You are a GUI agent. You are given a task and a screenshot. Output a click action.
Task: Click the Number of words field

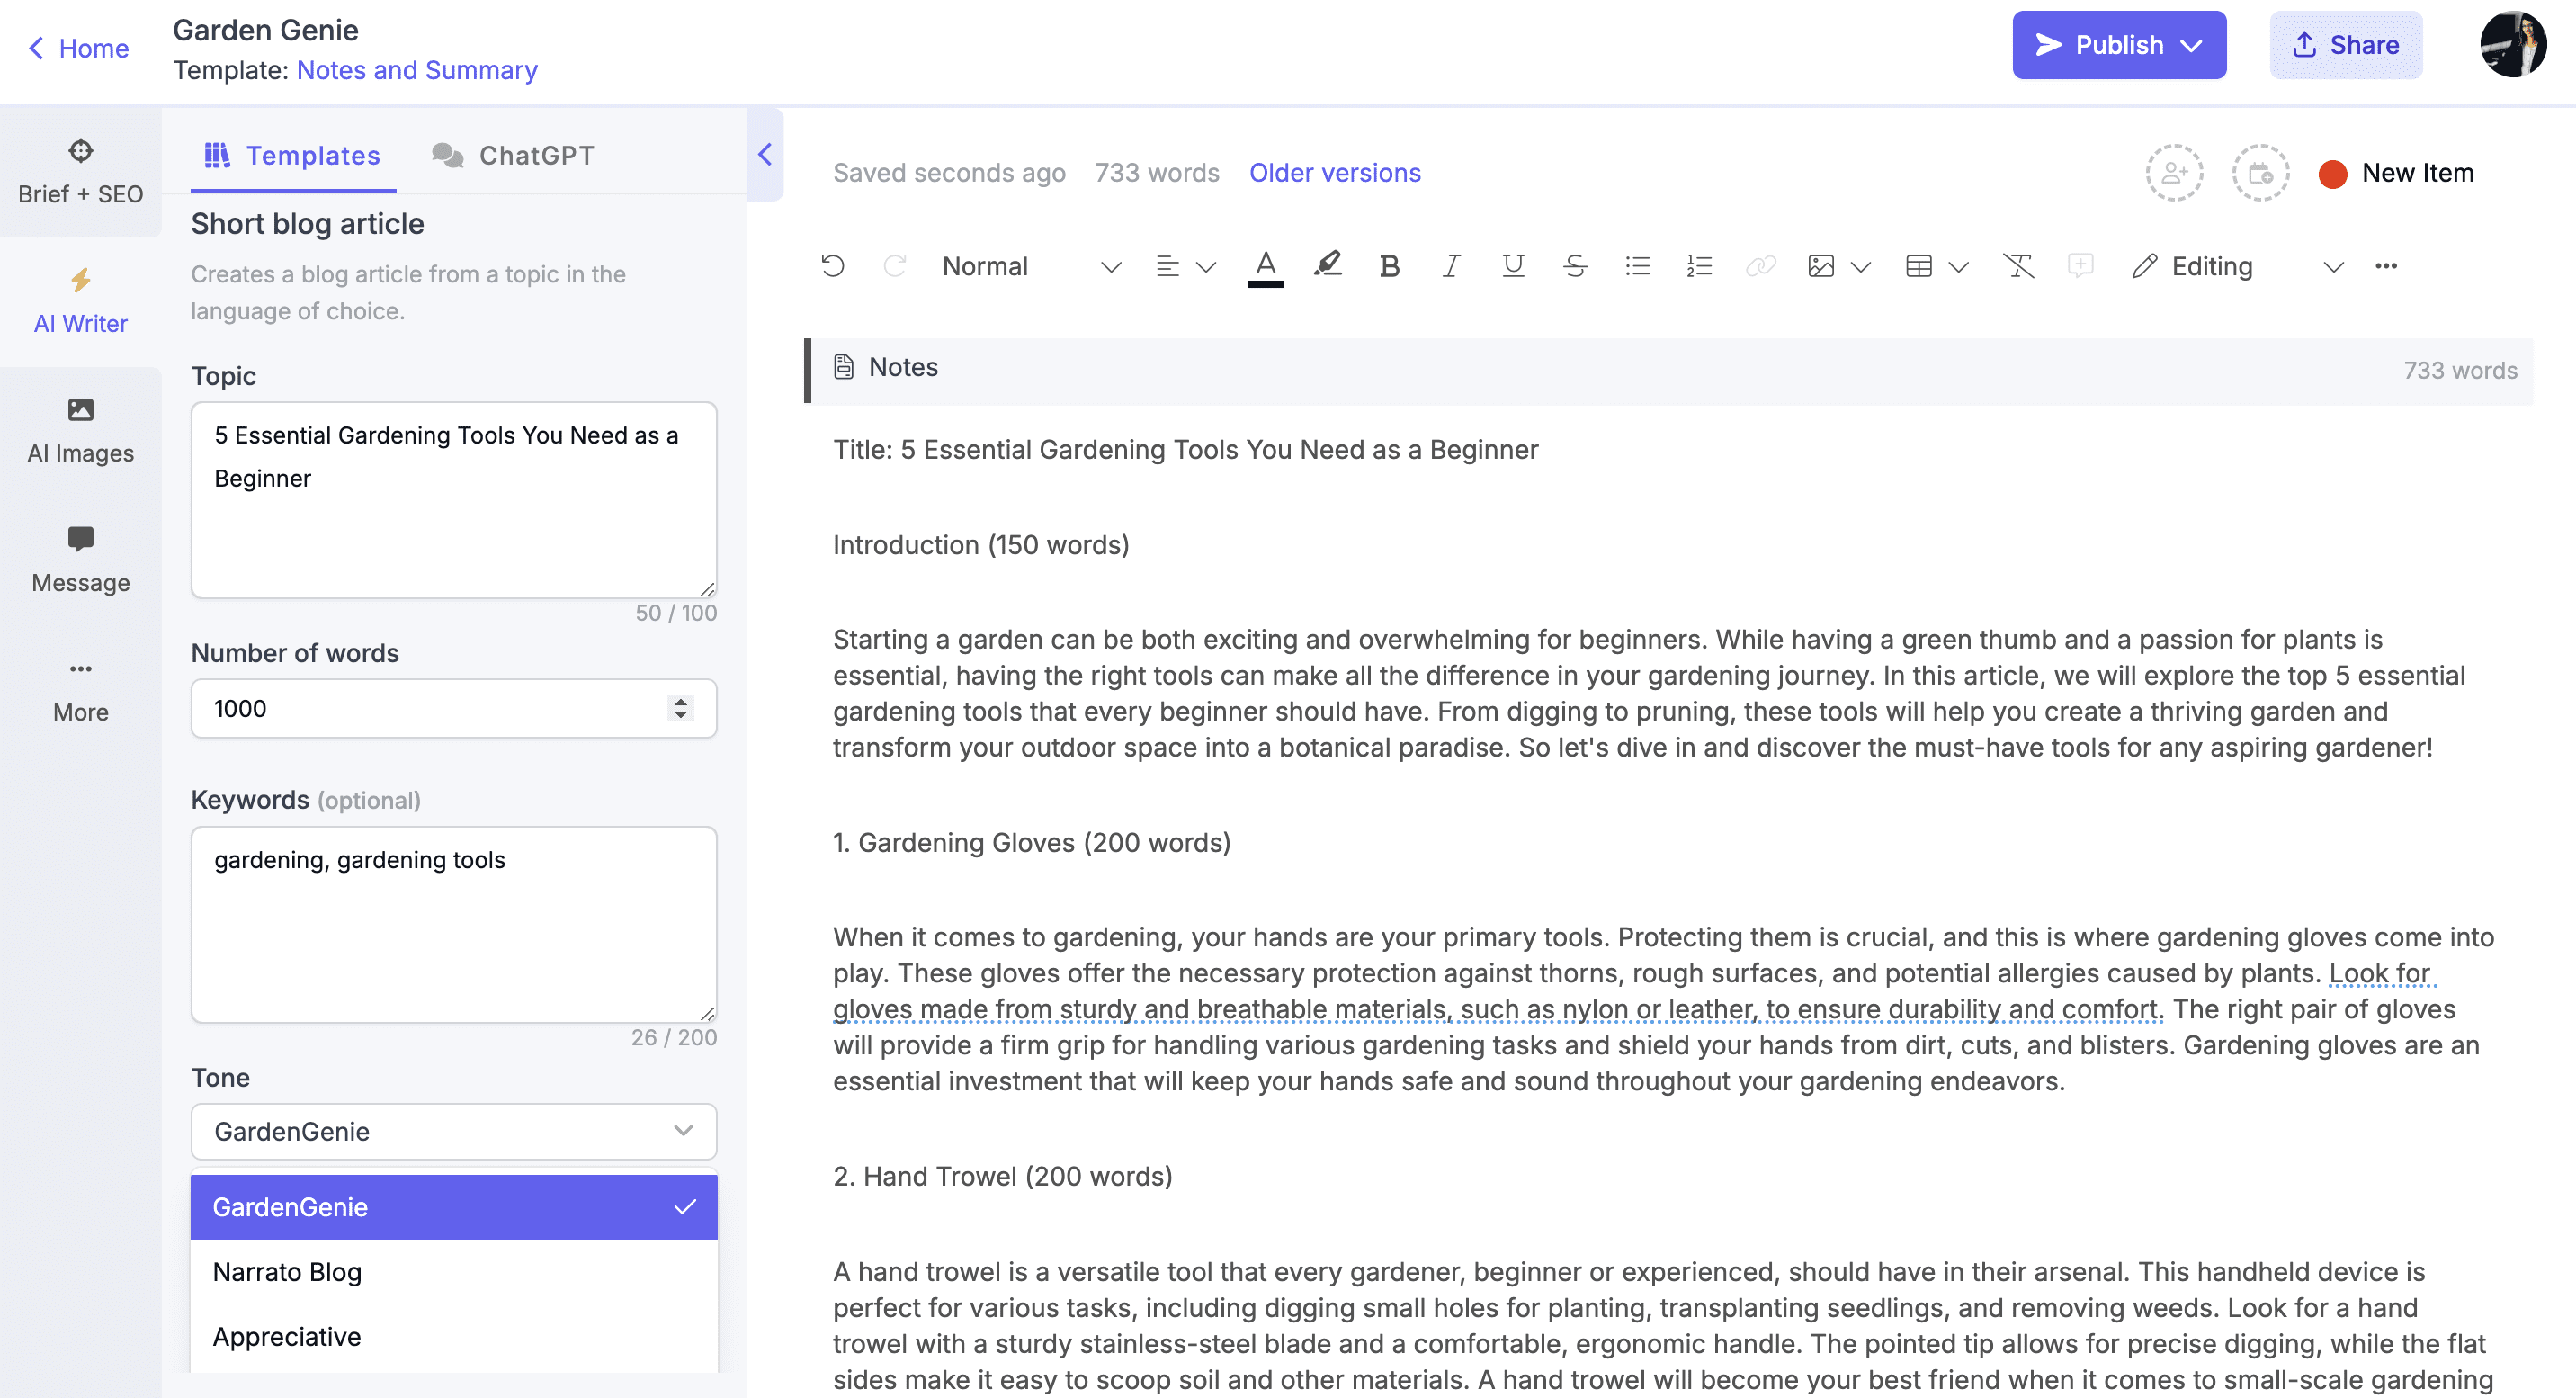pos(454,708)
